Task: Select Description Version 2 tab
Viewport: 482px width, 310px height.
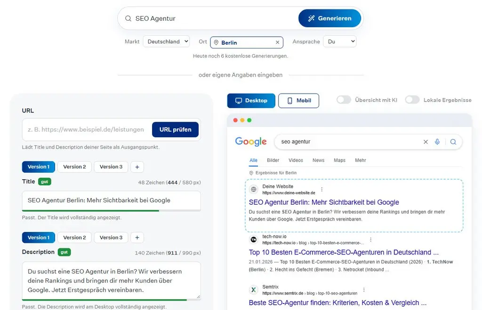Action: point(74,238)
